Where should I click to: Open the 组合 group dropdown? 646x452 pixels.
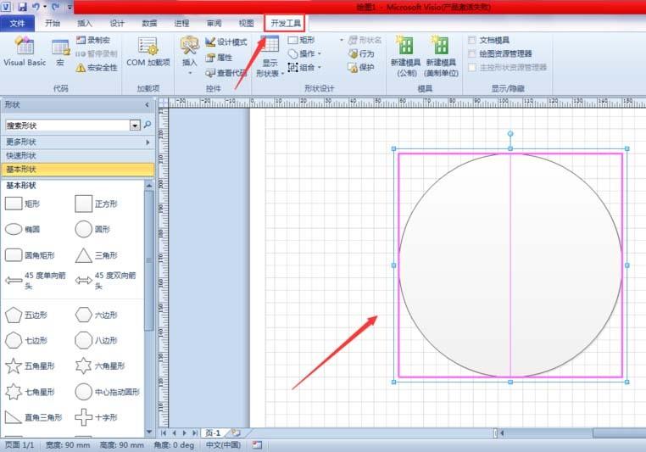coord(305,67)
